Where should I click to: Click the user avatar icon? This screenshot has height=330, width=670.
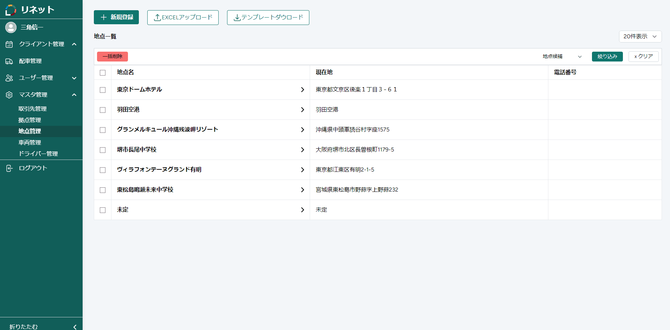coord(11,27)
